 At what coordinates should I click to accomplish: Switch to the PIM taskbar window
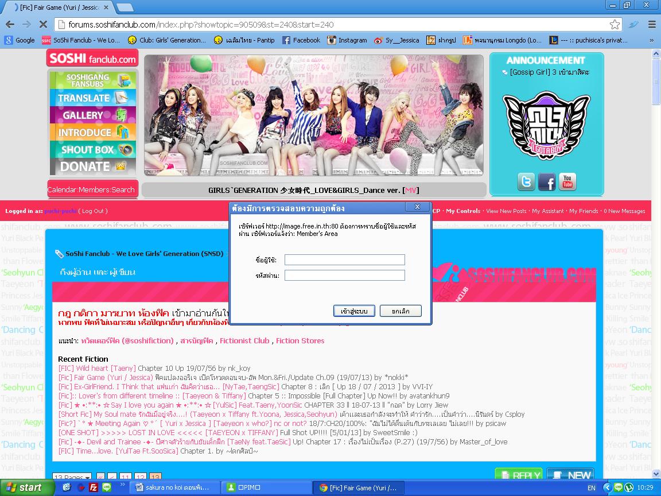pyautogui.click(x=267, y=487)
